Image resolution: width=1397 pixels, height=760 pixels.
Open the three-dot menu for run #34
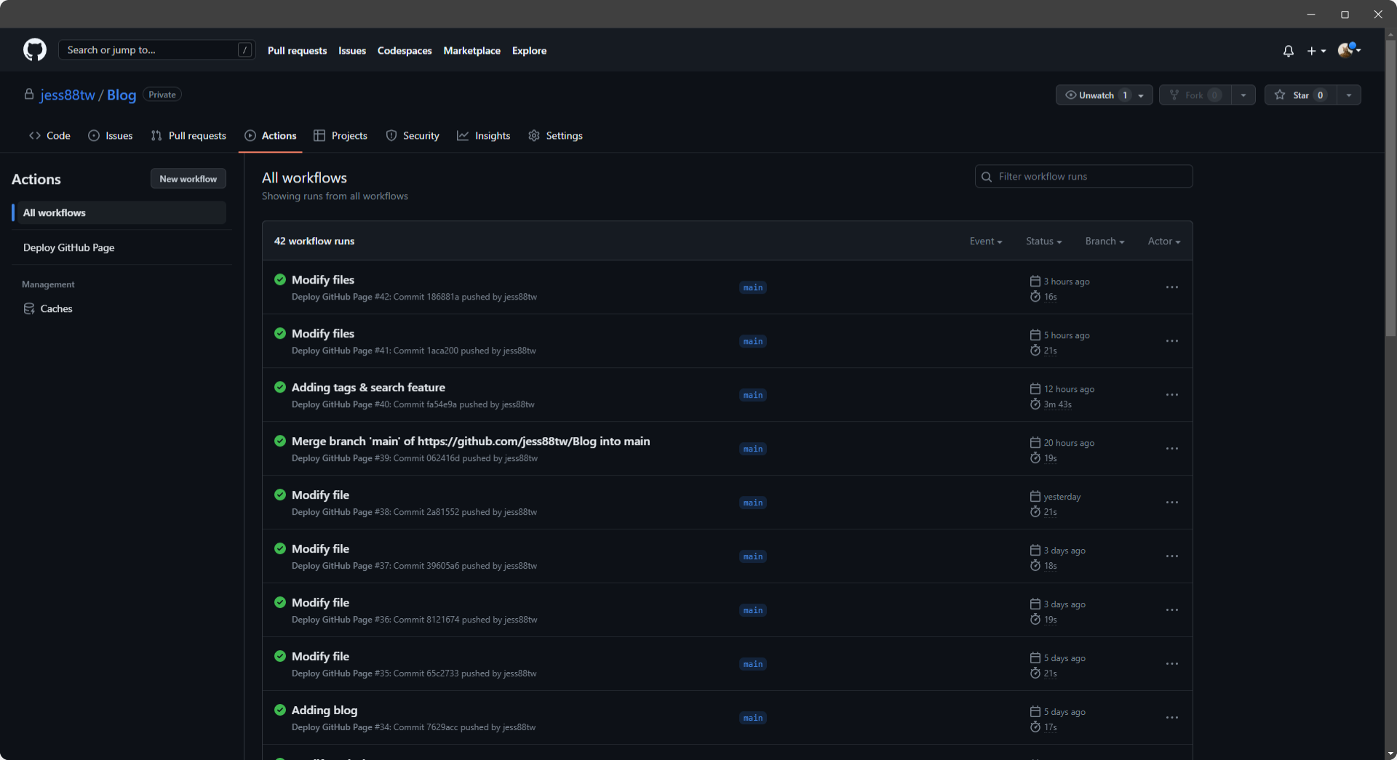click(x=1172, y=718)
